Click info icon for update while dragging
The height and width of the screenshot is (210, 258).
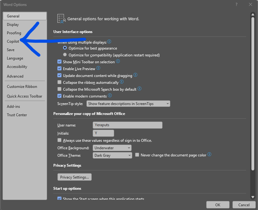pyautogui.click(x=135, y=75)
